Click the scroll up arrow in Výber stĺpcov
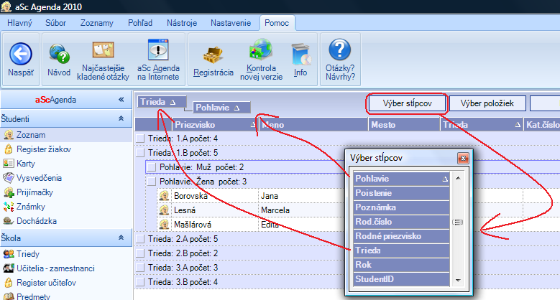560x300 pixels. 458,178
